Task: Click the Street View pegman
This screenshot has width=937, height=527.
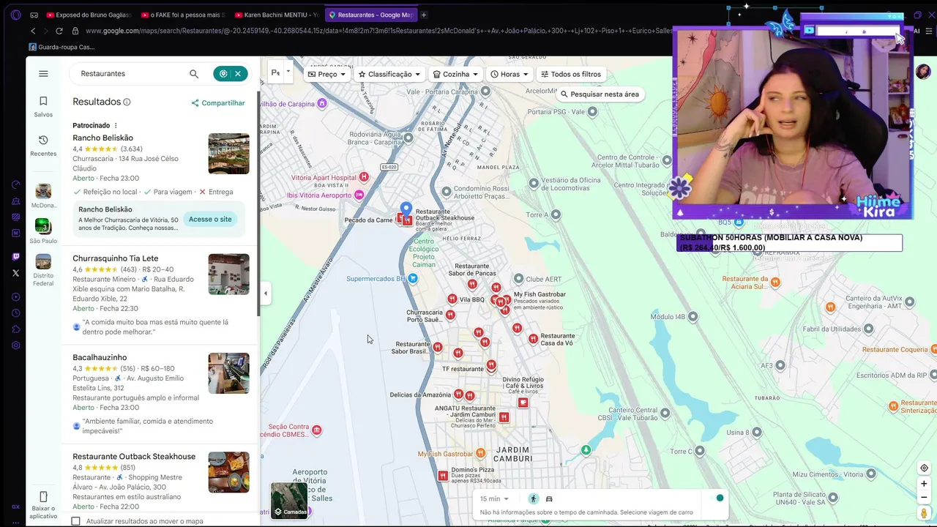Action: [x=925, y=514]
